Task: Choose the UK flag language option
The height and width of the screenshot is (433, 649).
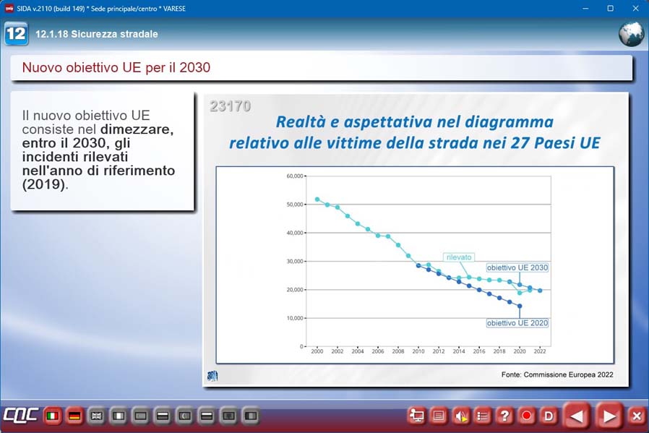Action: point(96,416)
